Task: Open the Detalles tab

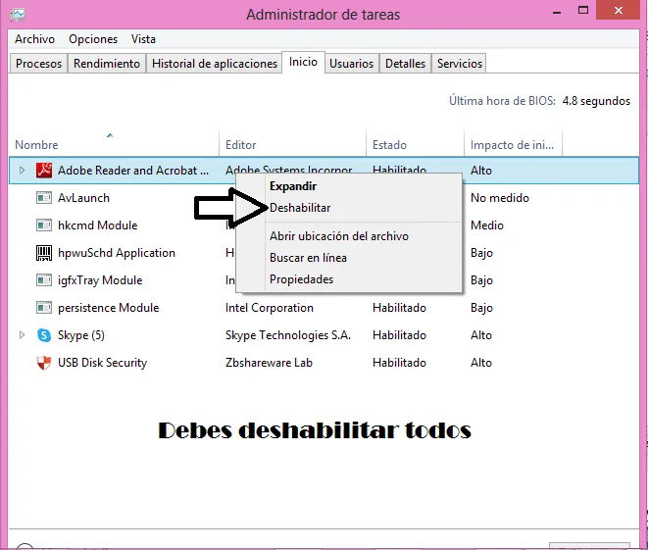Action: [x=405, y=64]
